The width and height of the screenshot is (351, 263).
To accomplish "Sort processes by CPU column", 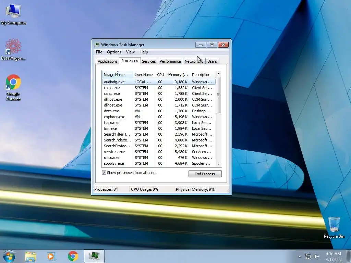I will 160,74.
